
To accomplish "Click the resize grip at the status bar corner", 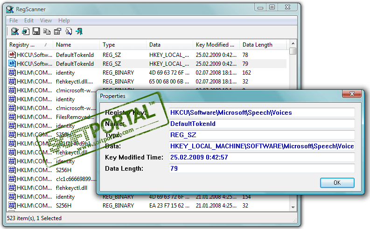I will [294, 220].
